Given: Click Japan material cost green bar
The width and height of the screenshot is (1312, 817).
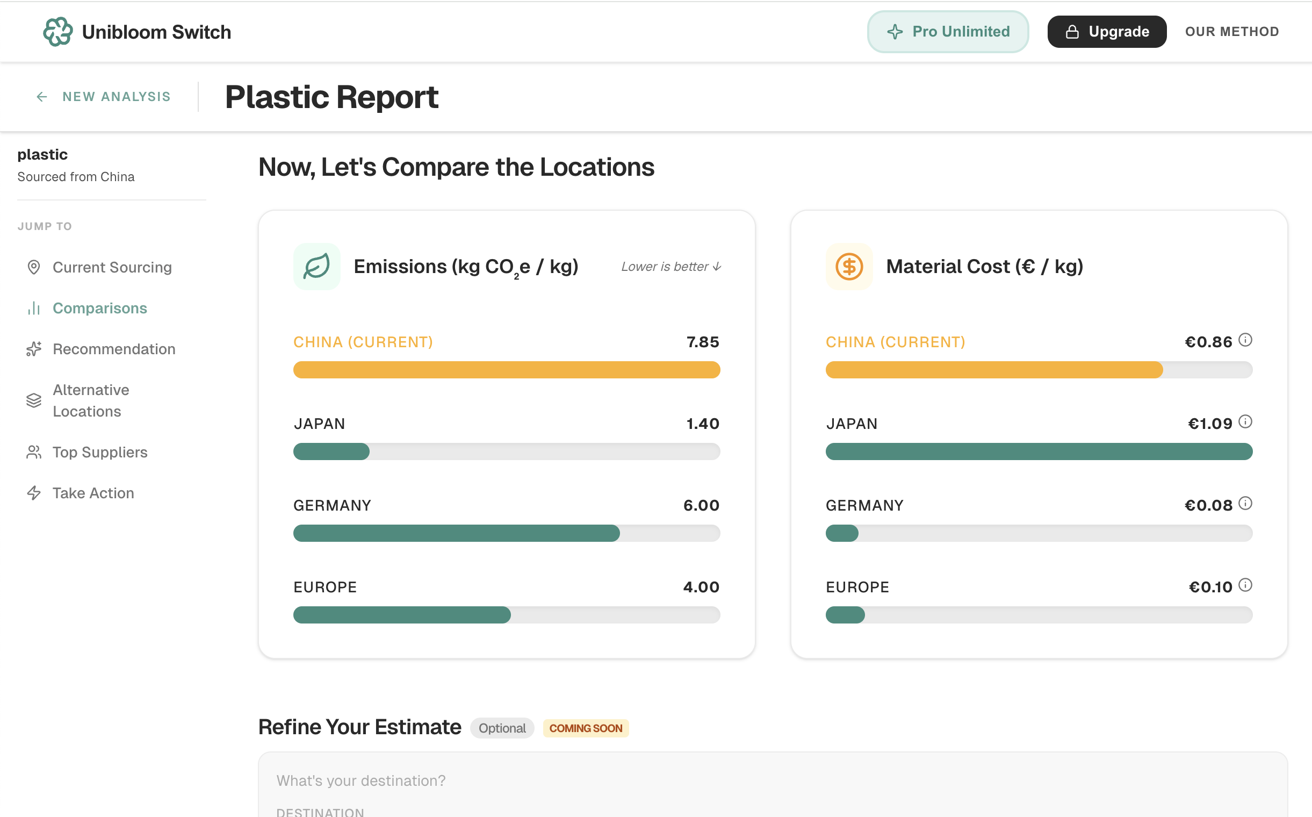Looking at the screenshot, I should [1038, 451].
